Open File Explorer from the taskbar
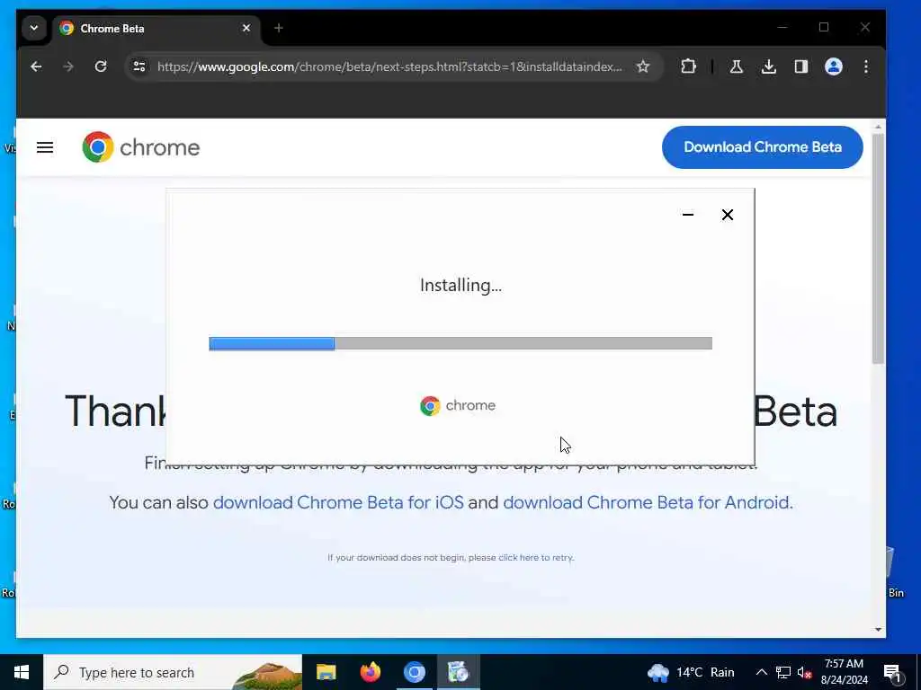The height and width of the screenshot is (690, 921). (x=326, y=672)
